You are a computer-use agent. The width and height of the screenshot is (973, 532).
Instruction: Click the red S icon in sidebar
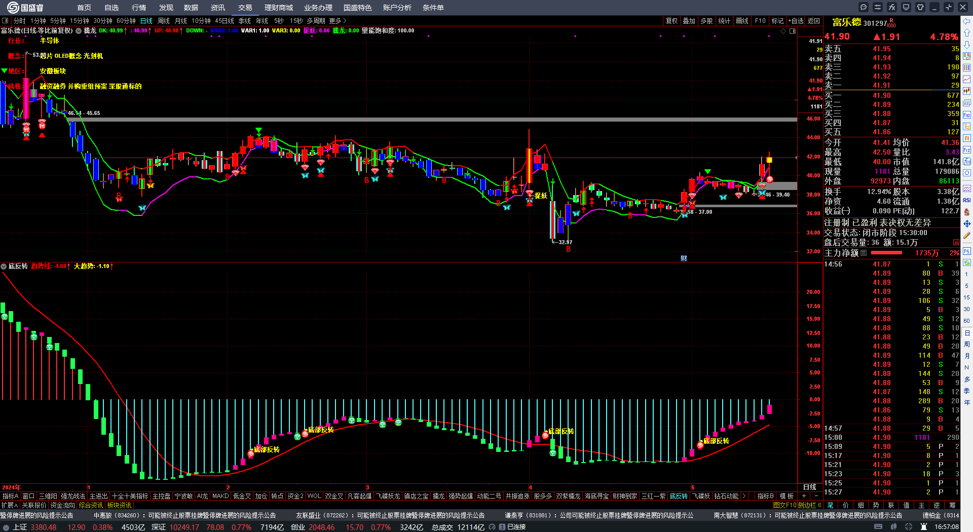pyautogui.click(x=967, y=212)
